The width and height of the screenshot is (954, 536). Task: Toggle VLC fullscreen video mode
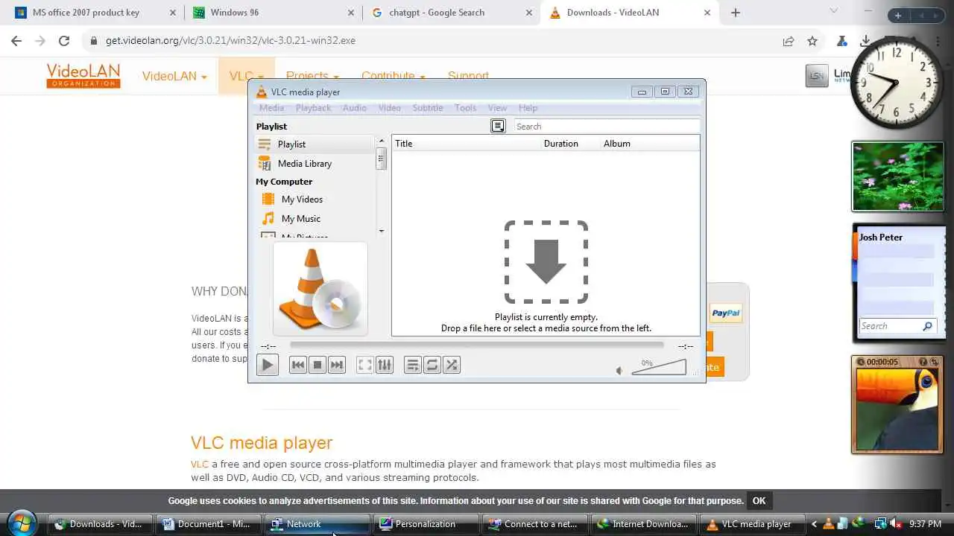[x=364, y=365]
